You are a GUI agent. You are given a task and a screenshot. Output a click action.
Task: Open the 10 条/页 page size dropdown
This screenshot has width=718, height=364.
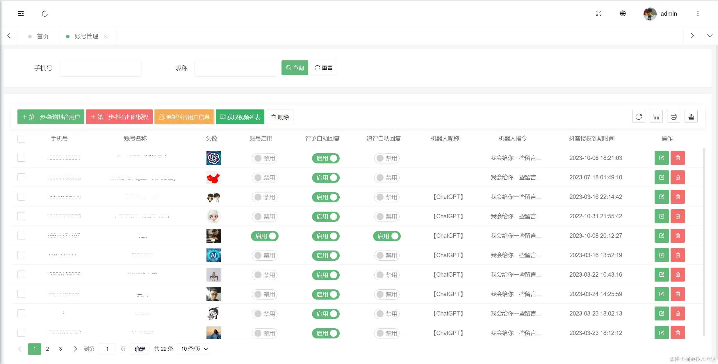(x=194, y=349)
